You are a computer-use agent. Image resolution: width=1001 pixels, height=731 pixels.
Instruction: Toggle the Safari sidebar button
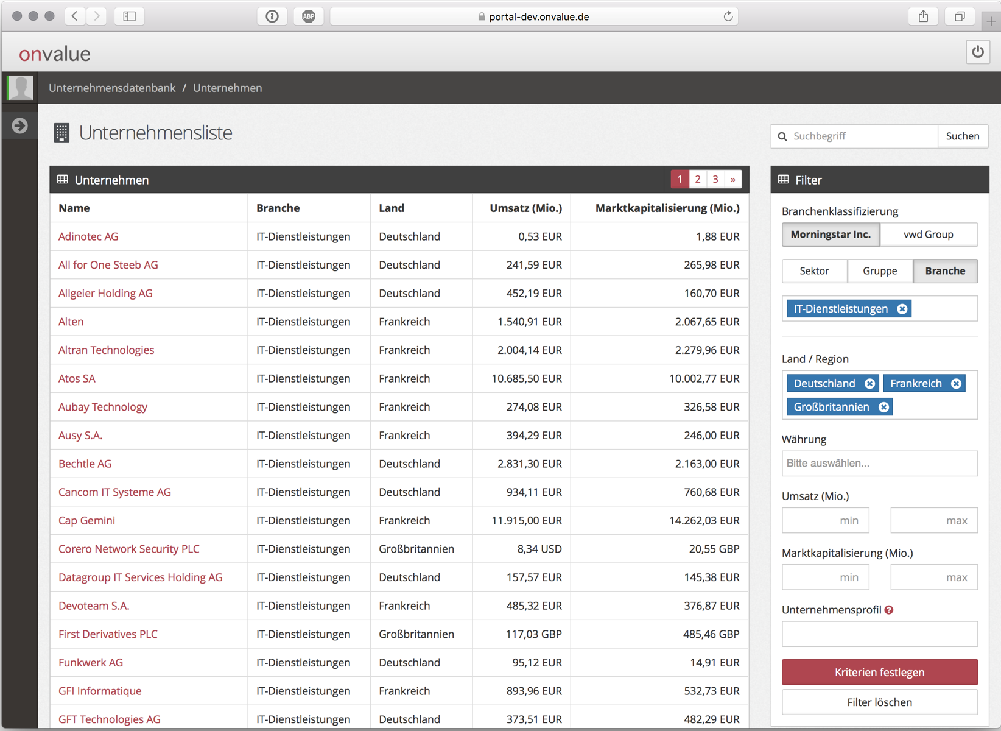[x=129, y=16]
